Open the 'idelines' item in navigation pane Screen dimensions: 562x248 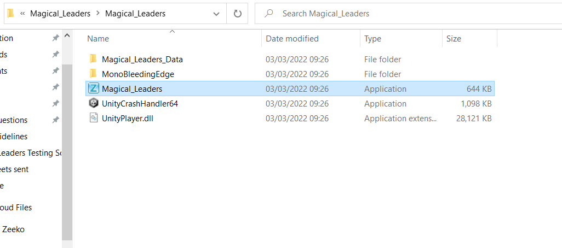(14, 137)
